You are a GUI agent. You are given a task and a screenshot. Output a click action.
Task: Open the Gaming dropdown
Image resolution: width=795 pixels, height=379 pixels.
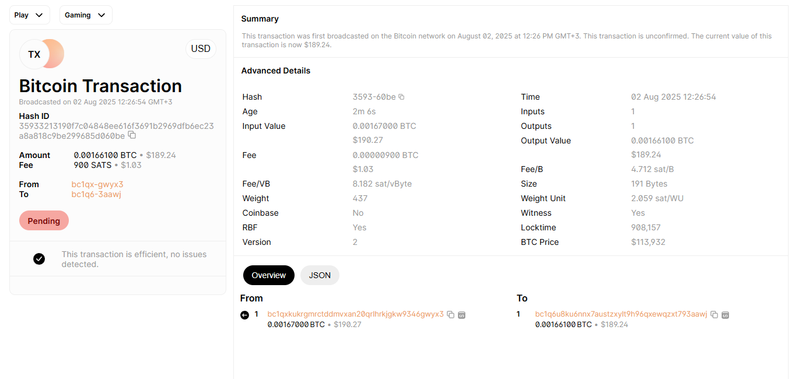[86, 15]
